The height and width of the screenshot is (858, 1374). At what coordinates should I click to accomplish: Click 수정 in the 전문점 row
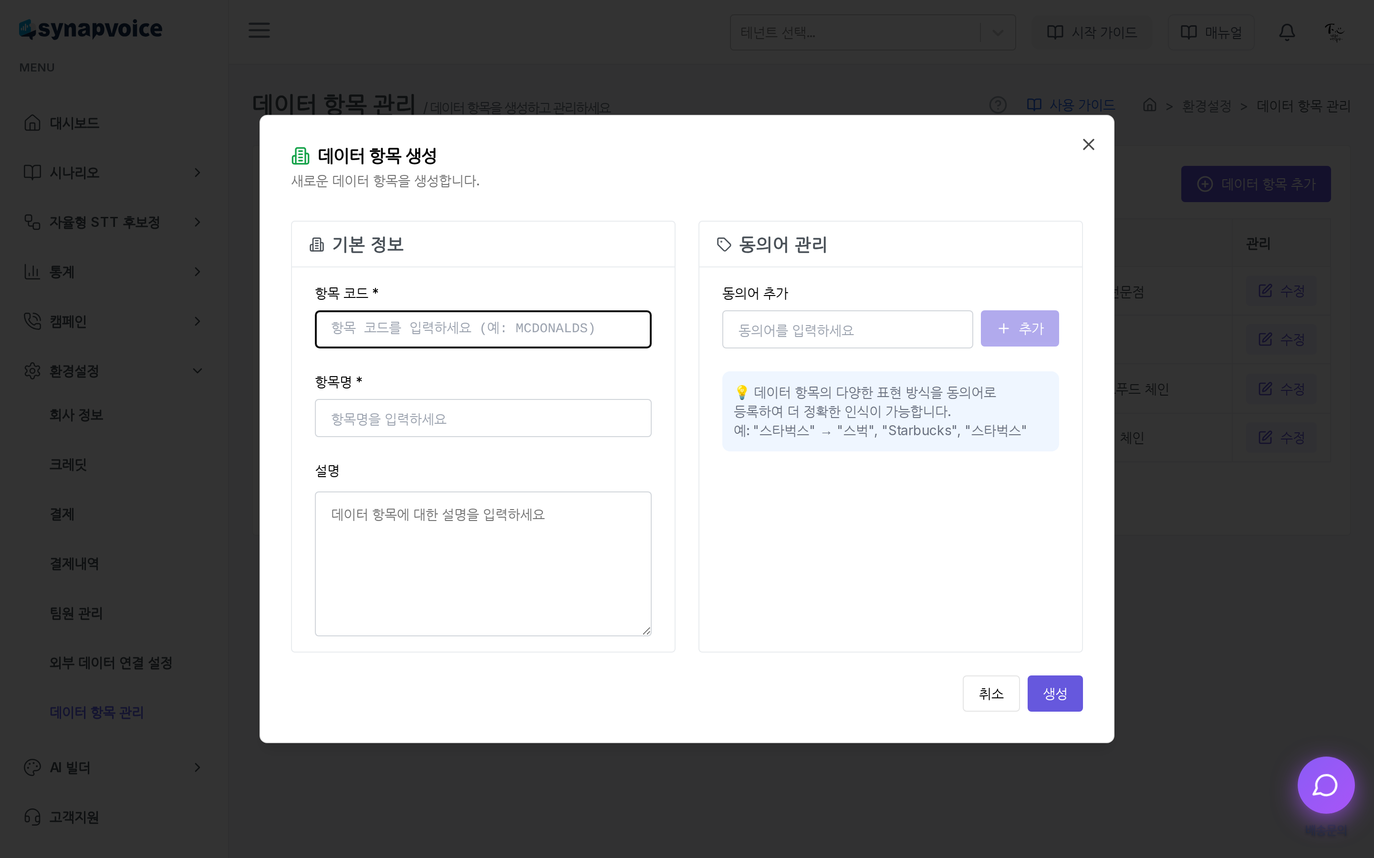click(1281, 291)
